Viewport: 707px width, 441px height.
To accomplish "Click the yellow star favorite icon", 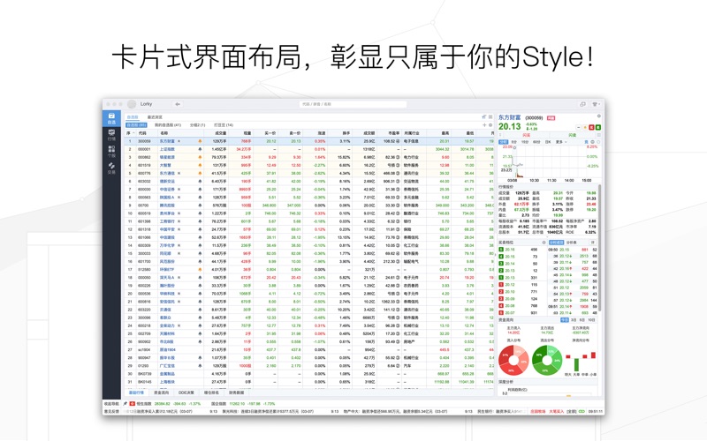I will 585,127.
